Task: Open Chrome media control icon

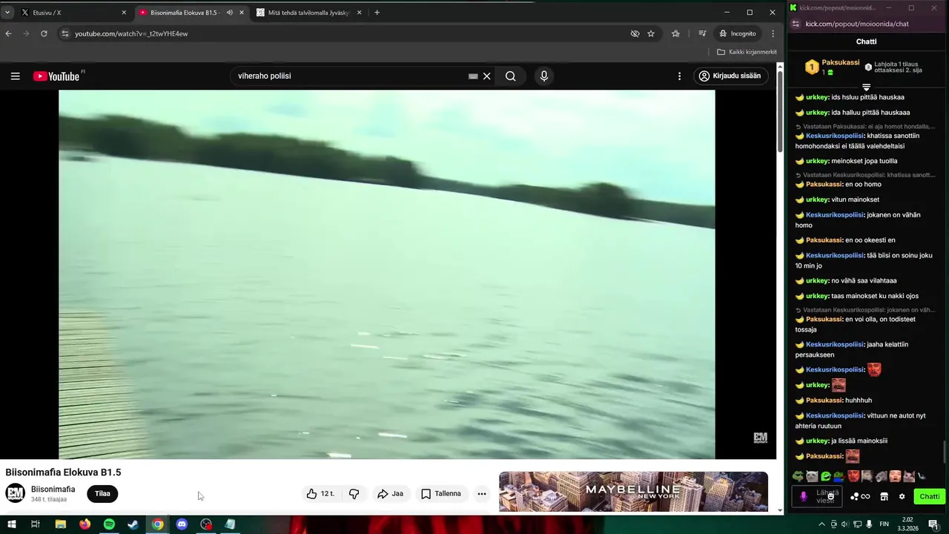Action: pos(702,33)
